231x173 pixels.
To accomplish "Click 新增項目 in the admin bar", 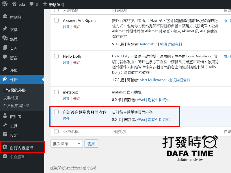I will pos(56,5).
